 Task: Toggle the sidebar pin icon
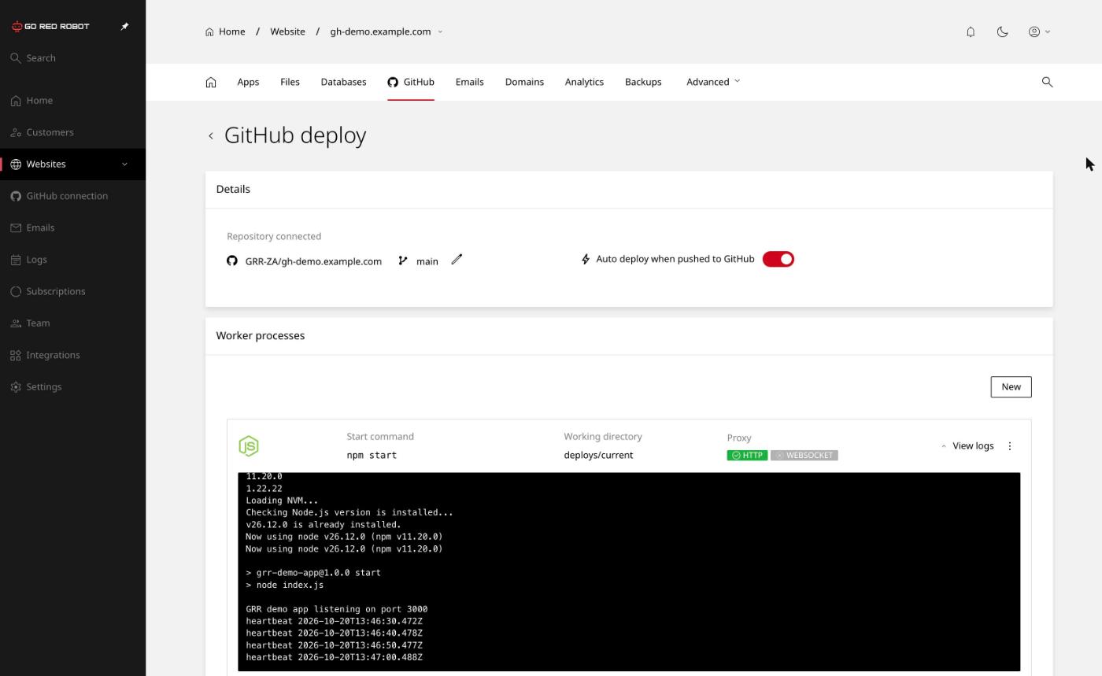click(x=124, y=26)
